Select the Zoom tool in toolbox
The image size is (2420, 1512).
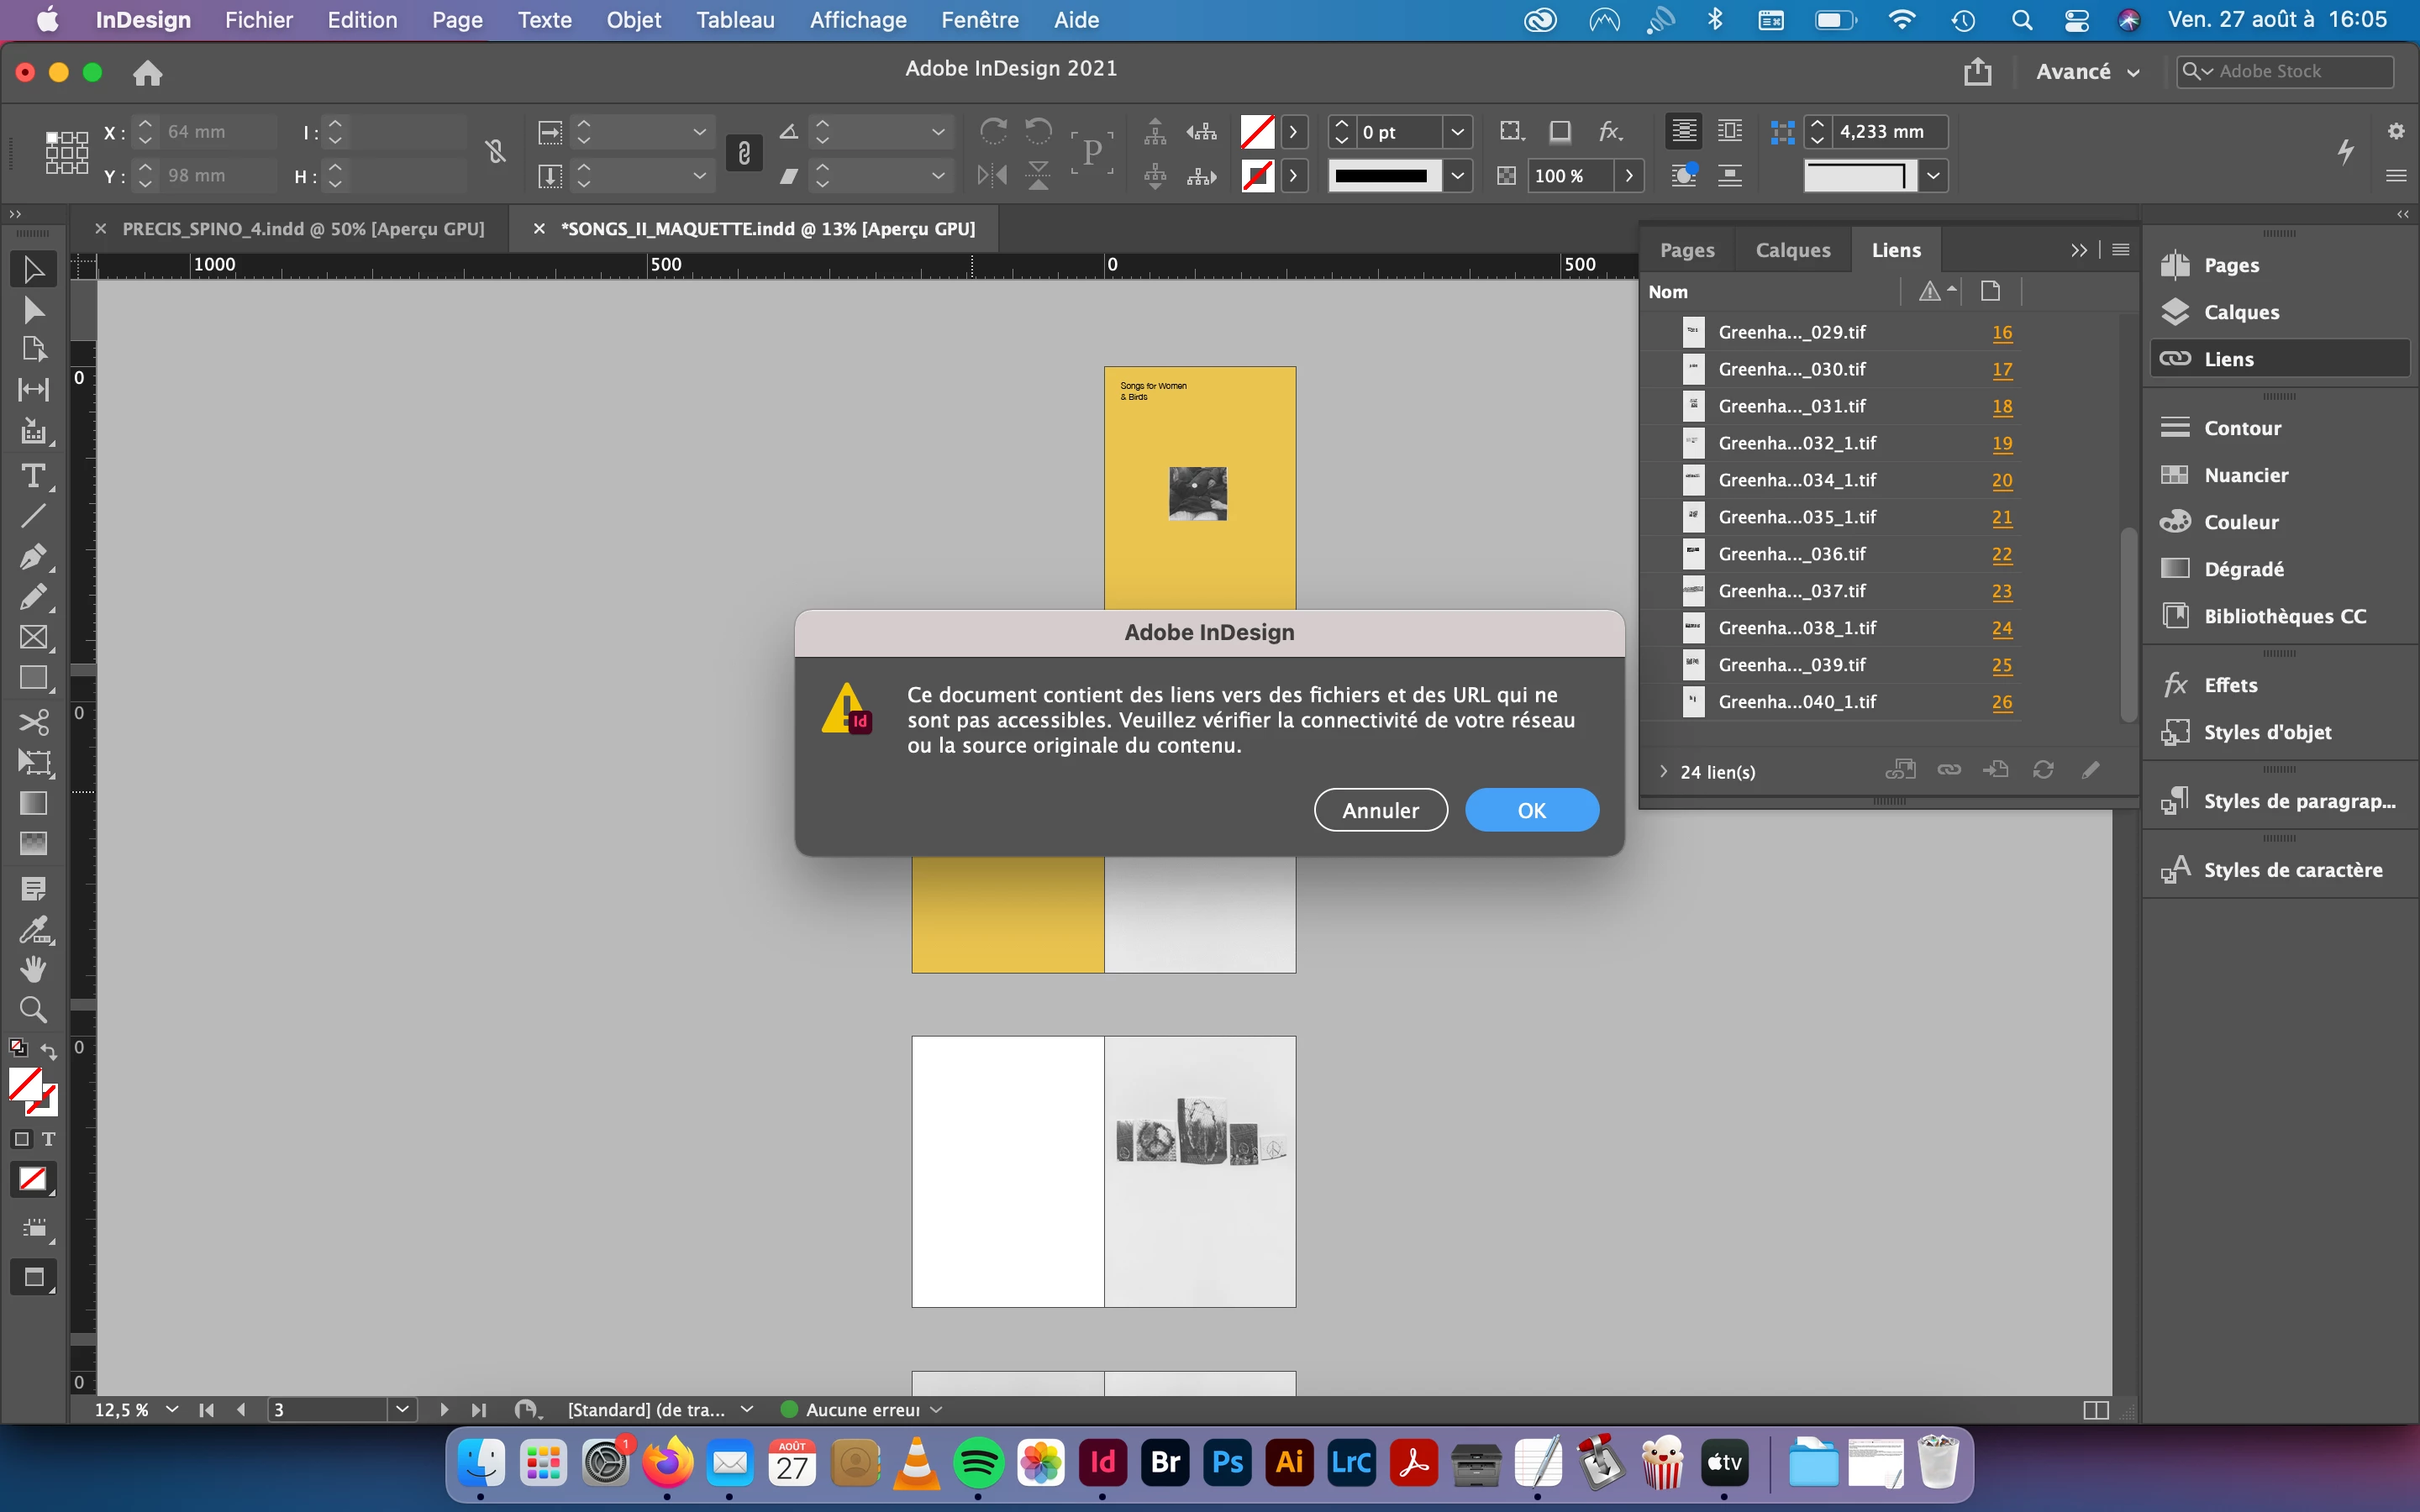33,1009
